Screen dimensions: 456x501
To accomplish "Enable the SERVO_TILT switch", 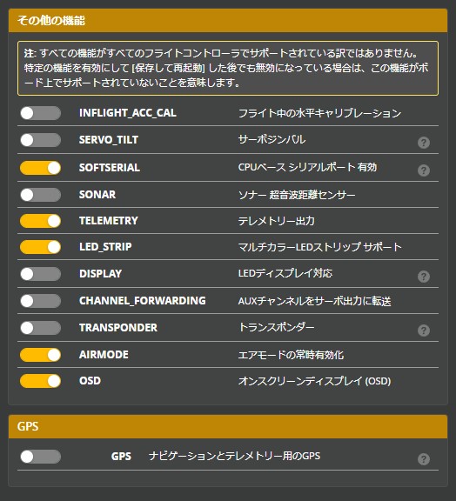I will [x=40, y=140].
